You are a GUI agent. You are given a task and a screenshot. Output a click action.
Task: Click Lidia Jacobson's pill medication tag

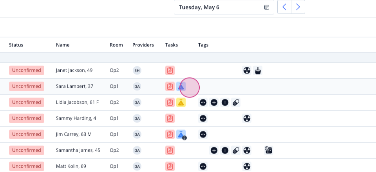coord(236,103)
